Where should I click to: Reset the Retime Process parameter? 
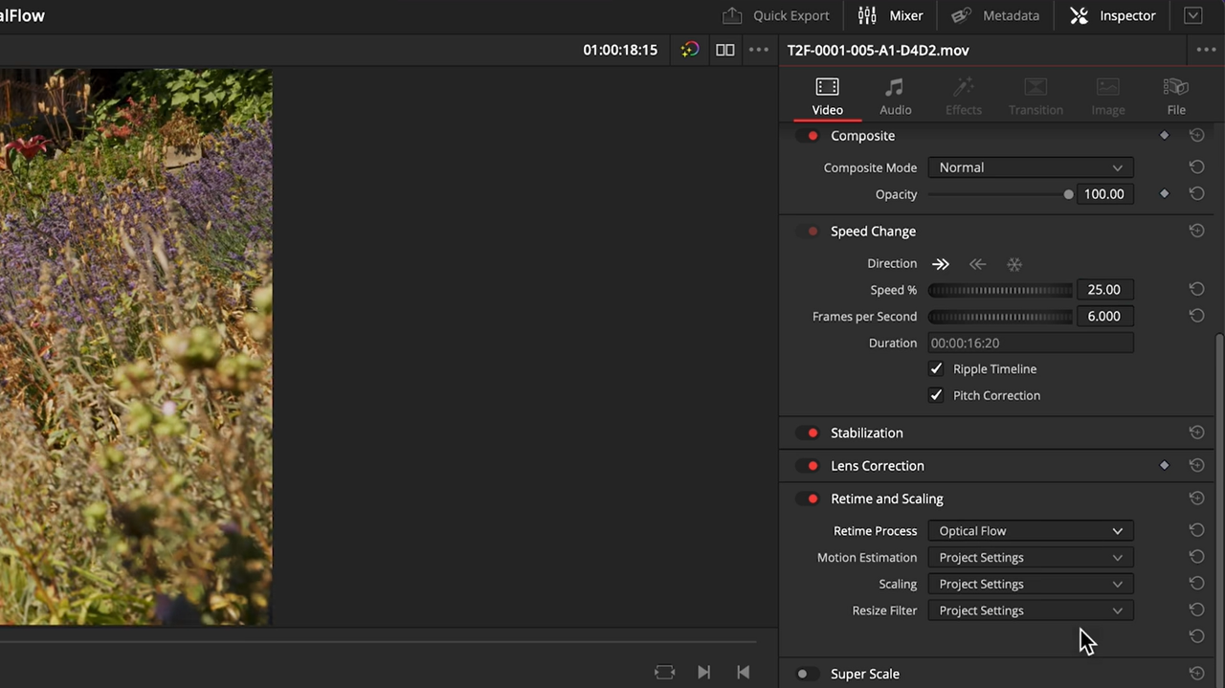coord(1196,530)
